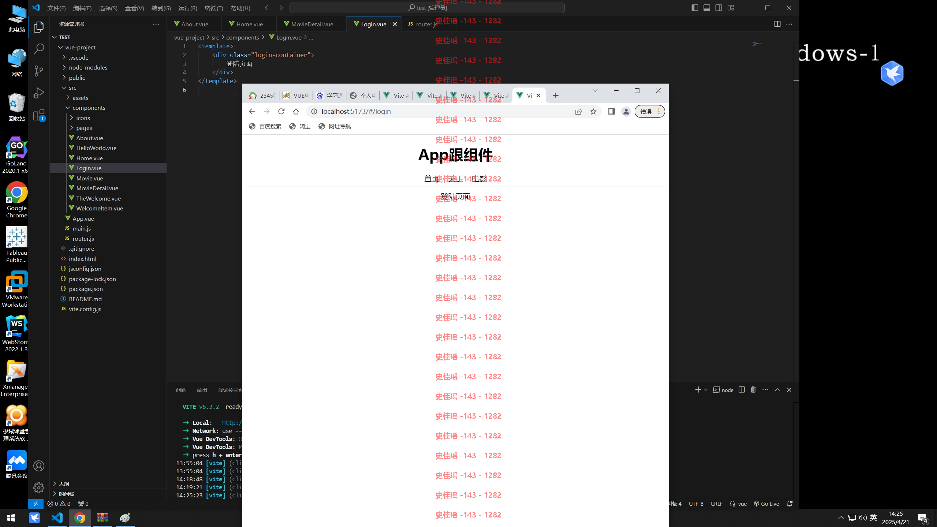Open Windows Start menu

pos(11,518)
